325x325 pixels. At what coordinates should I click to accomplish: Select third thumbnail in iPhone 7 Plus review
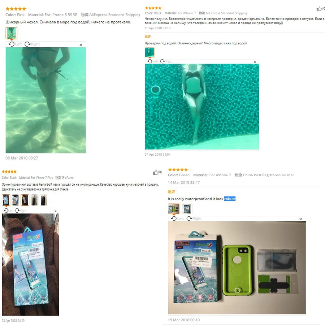pos(25,200)
